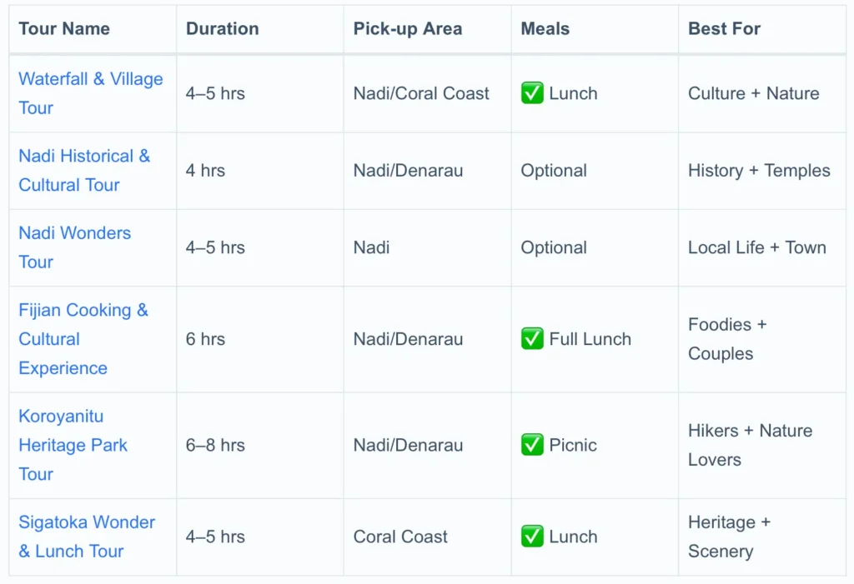
Task: Select the History + Temples cell
Action: point(759,171)
